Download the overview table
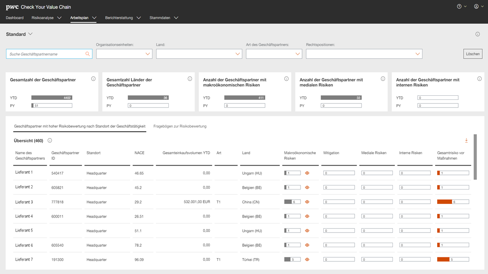Viewport: 488px width, 274px height. 466,140
